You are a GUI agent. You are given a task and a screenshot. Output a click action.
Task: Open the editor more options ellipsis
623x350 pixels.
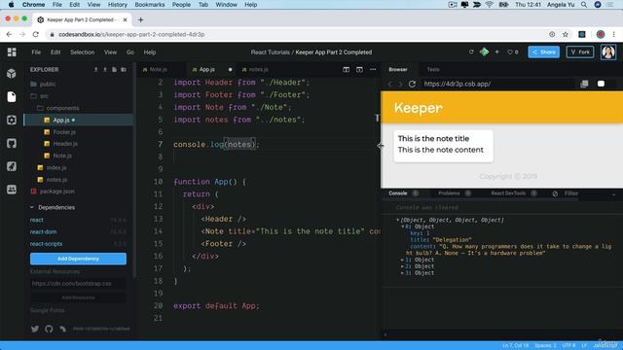pyautogui.click(x=373, y=69)
